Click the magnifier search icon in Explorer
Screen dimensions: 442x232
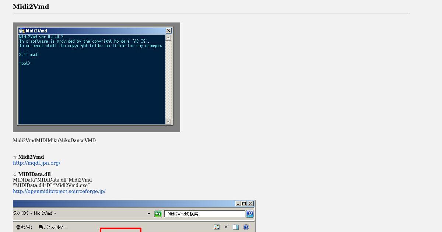tap(249, 214)
